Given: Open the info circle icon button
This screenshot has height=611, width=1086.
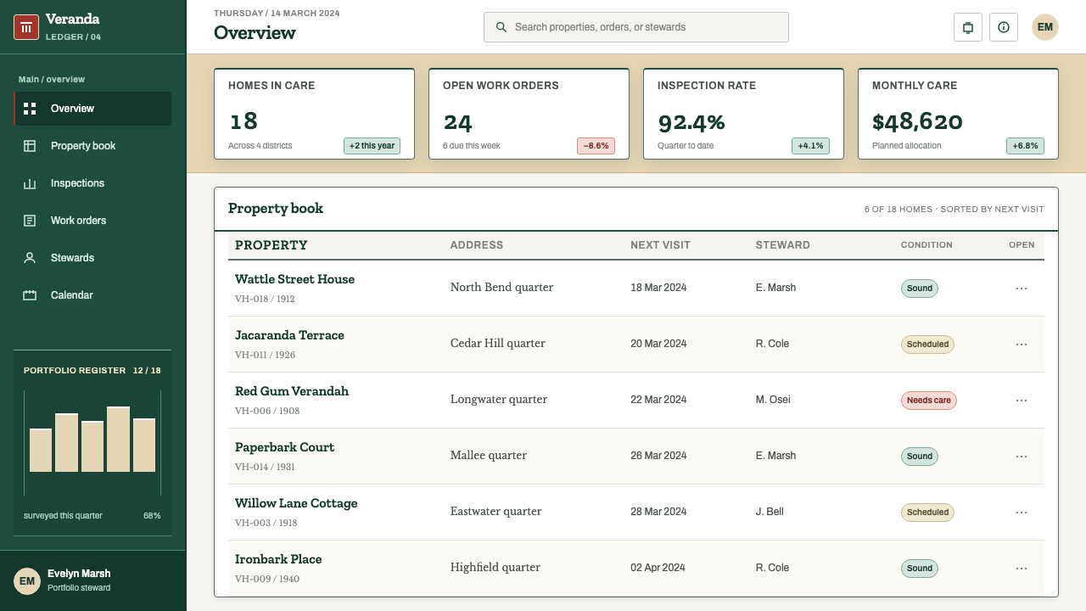Looking at the screenshot, I should point(1004,27).
